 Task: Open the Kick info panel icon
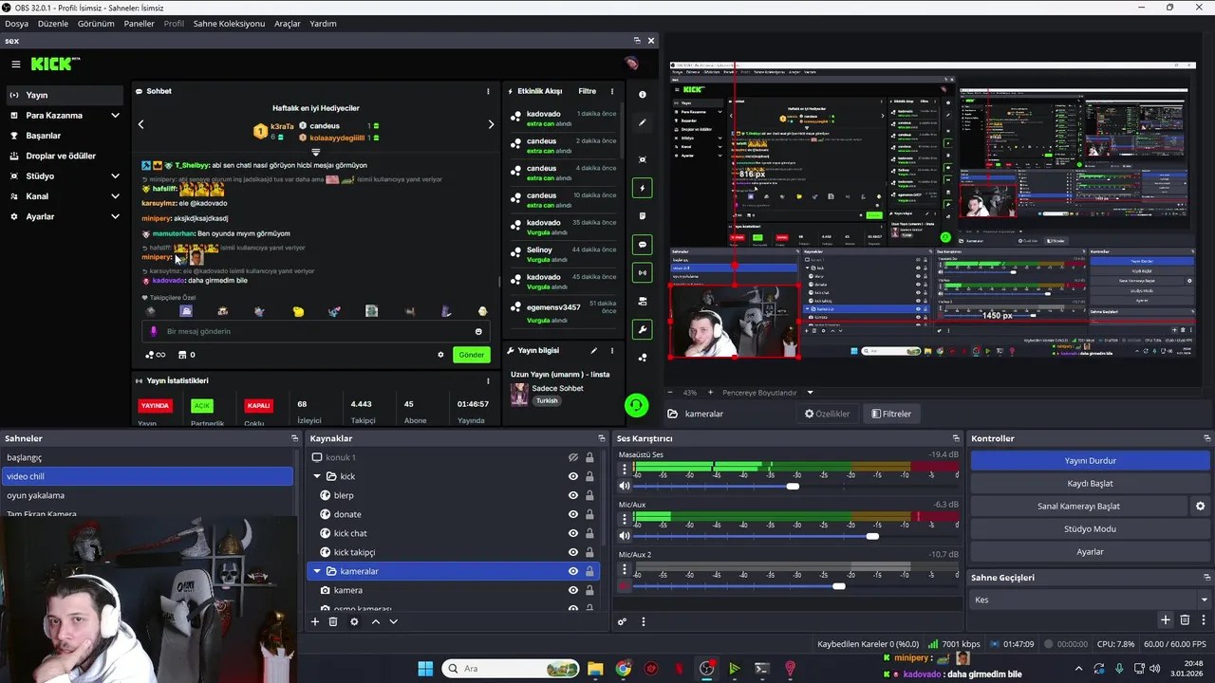click(x=643, y=95)
